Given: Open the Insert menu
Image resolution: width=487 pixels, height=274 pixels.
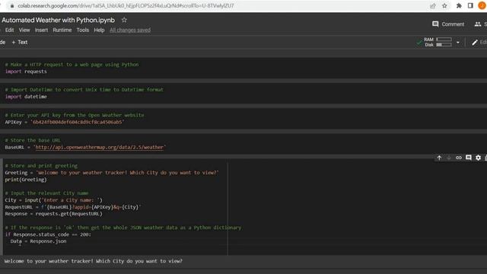Looking at the screenshot, I should [x=41, y=30].
